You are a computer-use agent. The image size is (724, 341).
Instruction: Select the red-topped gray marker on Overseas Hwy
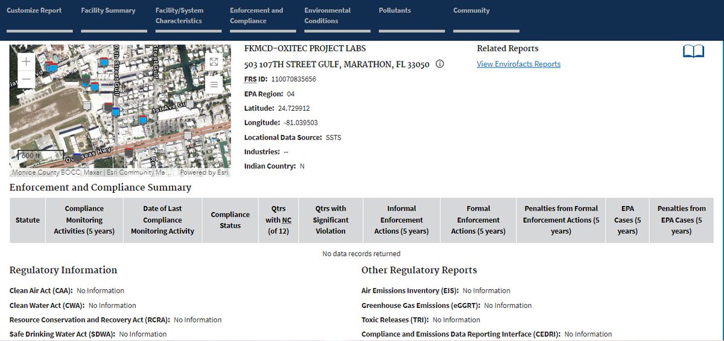(129, 152)
